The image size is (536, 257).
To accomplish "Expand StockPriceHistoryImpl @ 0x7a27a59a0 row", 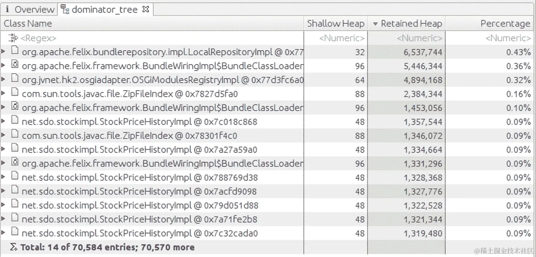I will click(3, 149).
